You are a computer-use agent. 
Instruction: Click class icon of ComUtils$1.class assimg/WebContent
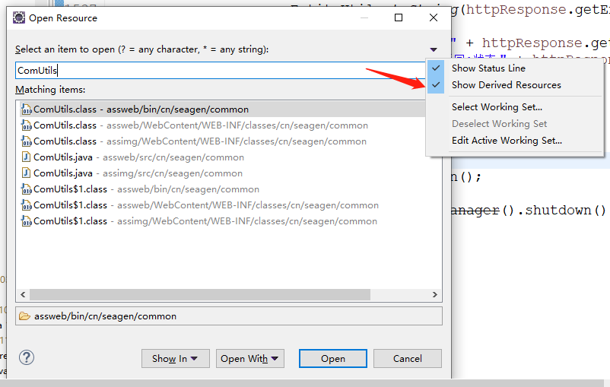pos(26,221)
